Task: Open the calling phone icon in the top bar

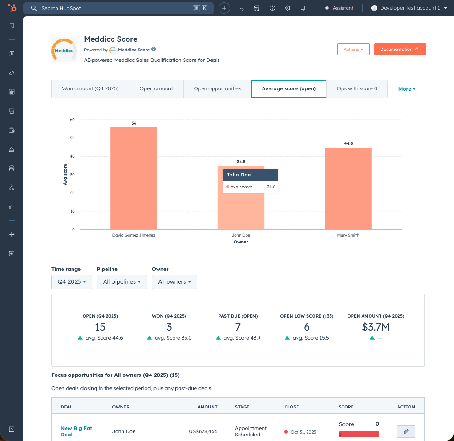Action: 241,8
